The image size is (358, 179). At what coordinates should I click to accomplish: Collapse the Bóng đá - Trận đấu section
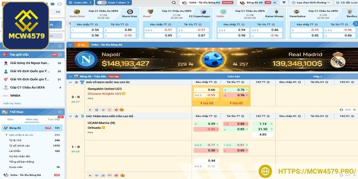[70, 77]
